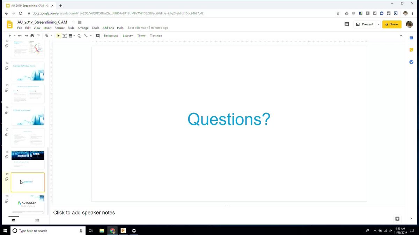Open the Add-ons menu
This screenshot has height=235, width=419.
108,28
